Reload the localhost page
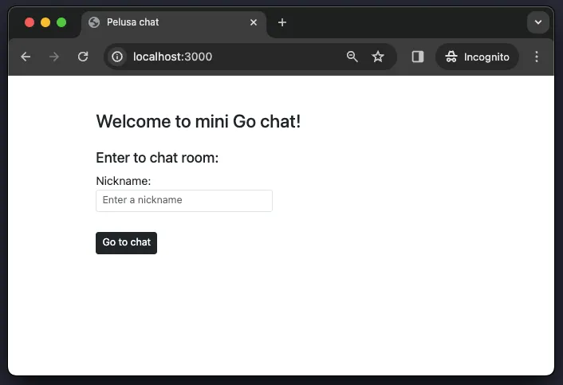Image resolution: width=563 pixels, height=385 pixels. click(83, 57)
